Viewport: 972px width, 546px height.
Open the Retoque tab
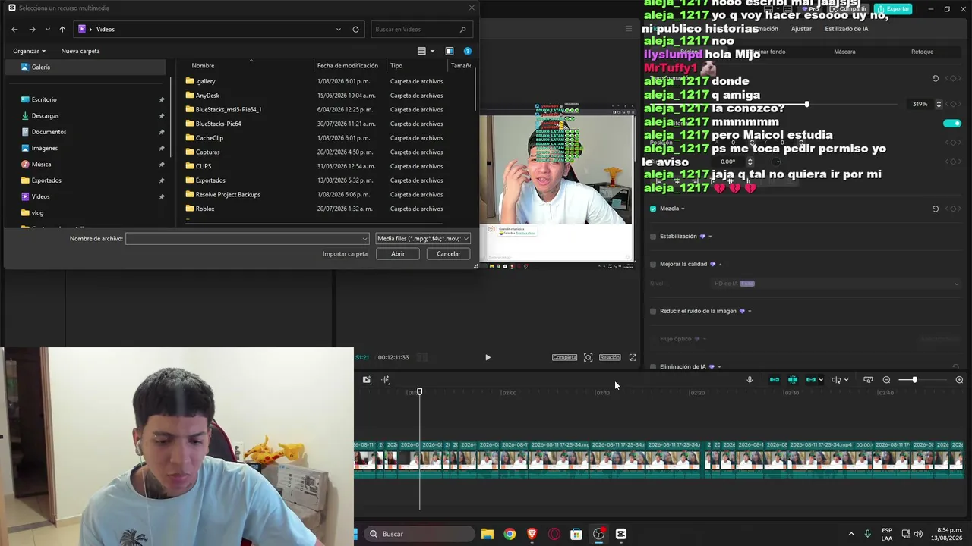tap(922, 52)
